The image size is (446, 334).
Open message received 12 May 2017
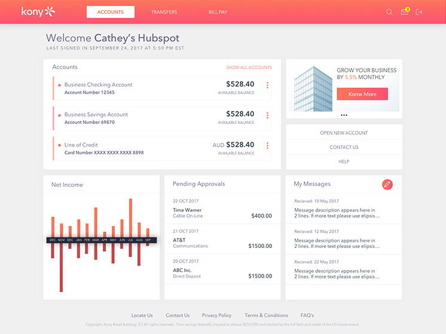click(x=344, y=239)
